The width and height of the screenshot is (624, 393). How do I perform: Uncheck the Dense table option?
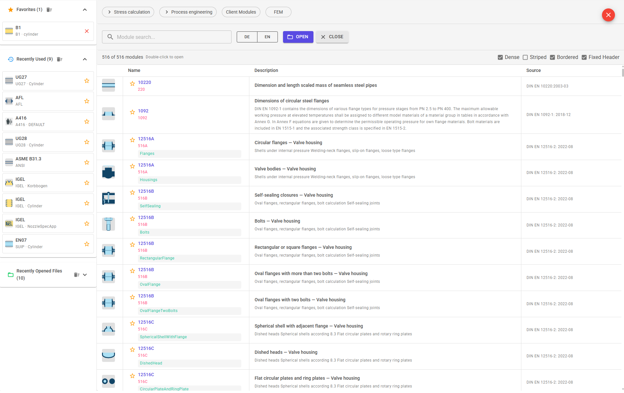[x=500, y=57]
